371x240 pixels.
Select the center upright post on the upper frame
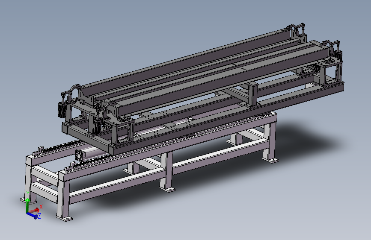tap(253, 94)
